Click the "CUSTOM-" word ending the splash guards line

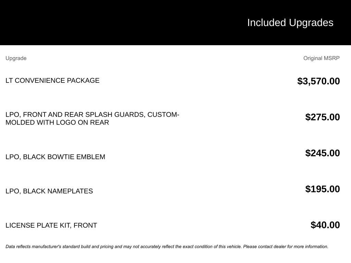click(x=163, y=115)
